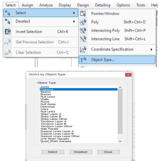Open the Detailing menu

[x=102, y=5]
